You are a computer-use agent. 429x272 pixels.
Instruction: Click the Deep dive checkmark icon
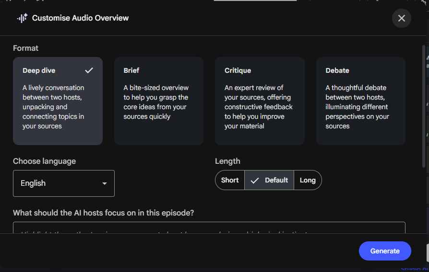[x=89, y=70]
